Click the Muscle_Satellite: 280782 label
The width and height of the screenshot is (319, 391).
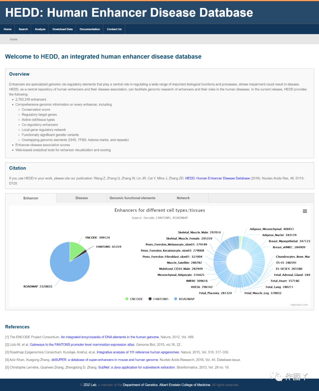point(184,263)
